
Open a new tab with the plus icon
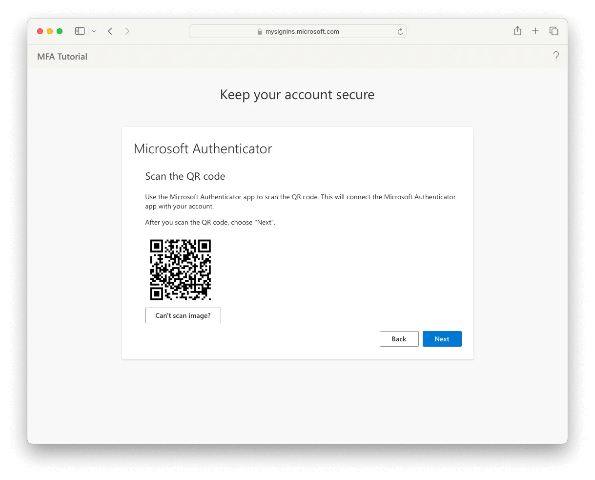[x=535, y=31]
